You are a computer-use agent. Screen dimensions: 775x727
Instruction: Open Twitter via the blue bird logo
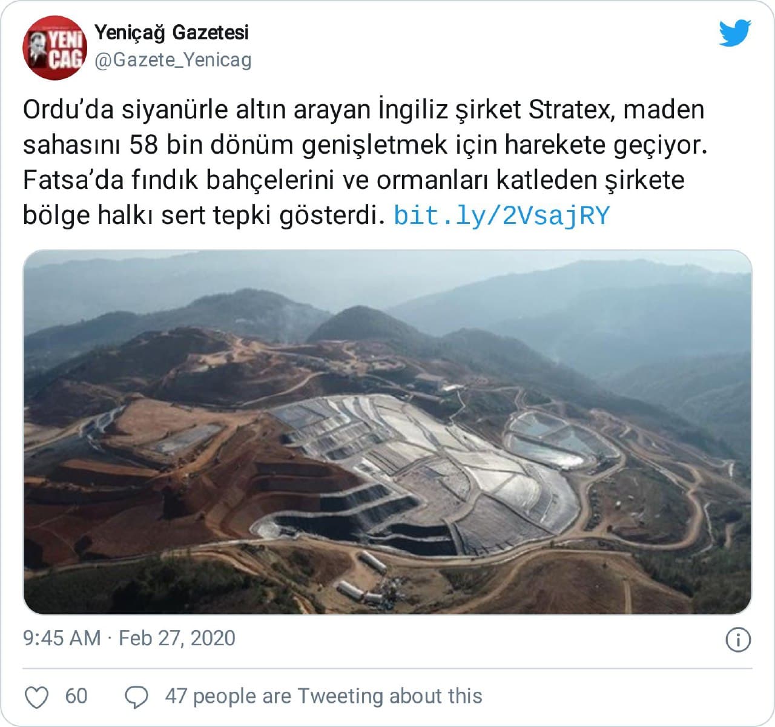tap(735, 33)
